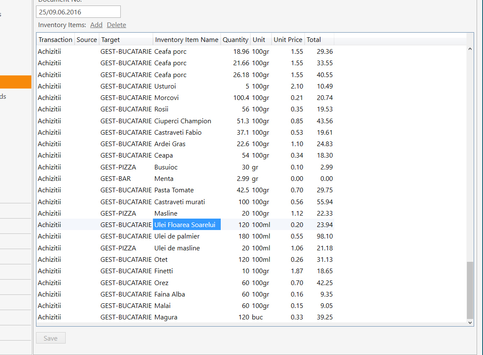The width and height of the screenshot is (483, 355).
Task: Click the Quantity column header
Action: click(235, 40)
